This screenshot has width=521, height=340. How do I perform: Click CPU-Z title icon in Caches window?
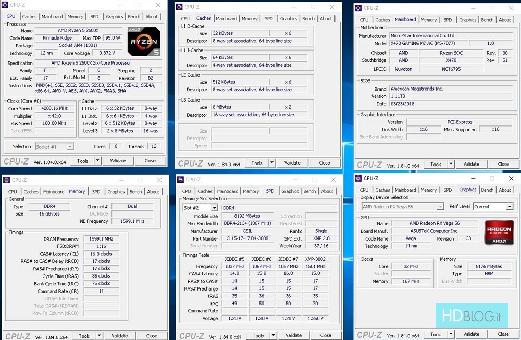pos(179,7)
